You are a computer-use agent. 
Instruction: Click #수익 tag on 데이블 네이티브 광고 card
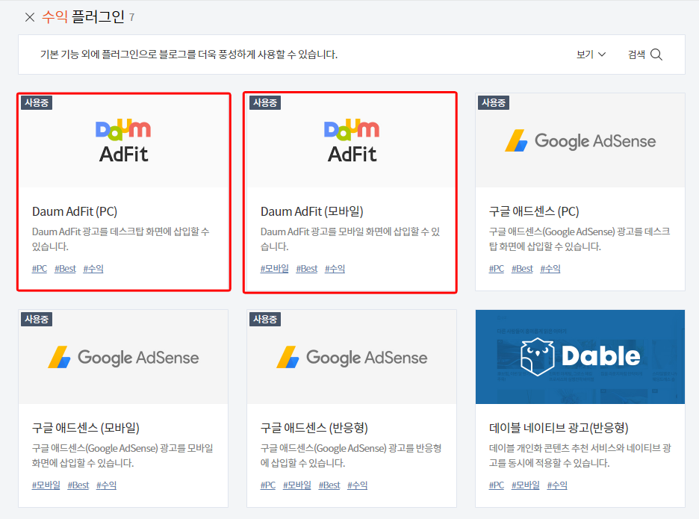pos(557,485)
